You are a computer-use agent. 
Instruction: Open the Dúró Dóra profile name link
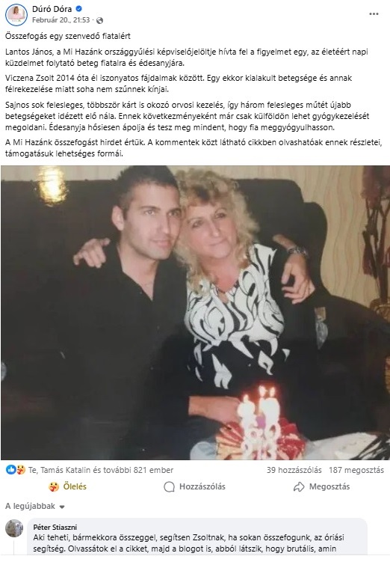[52, 9]
